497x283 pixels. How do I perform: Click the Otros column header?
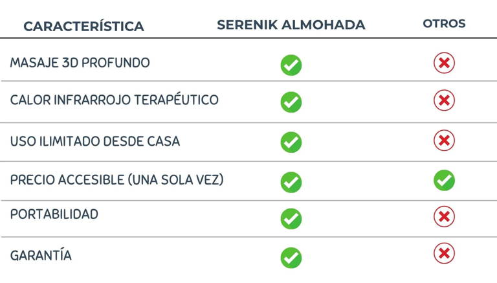pos(444,24)
